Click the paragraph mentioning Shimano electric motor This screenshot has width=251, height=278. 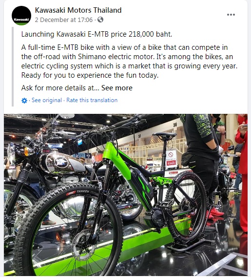[129, 62]
